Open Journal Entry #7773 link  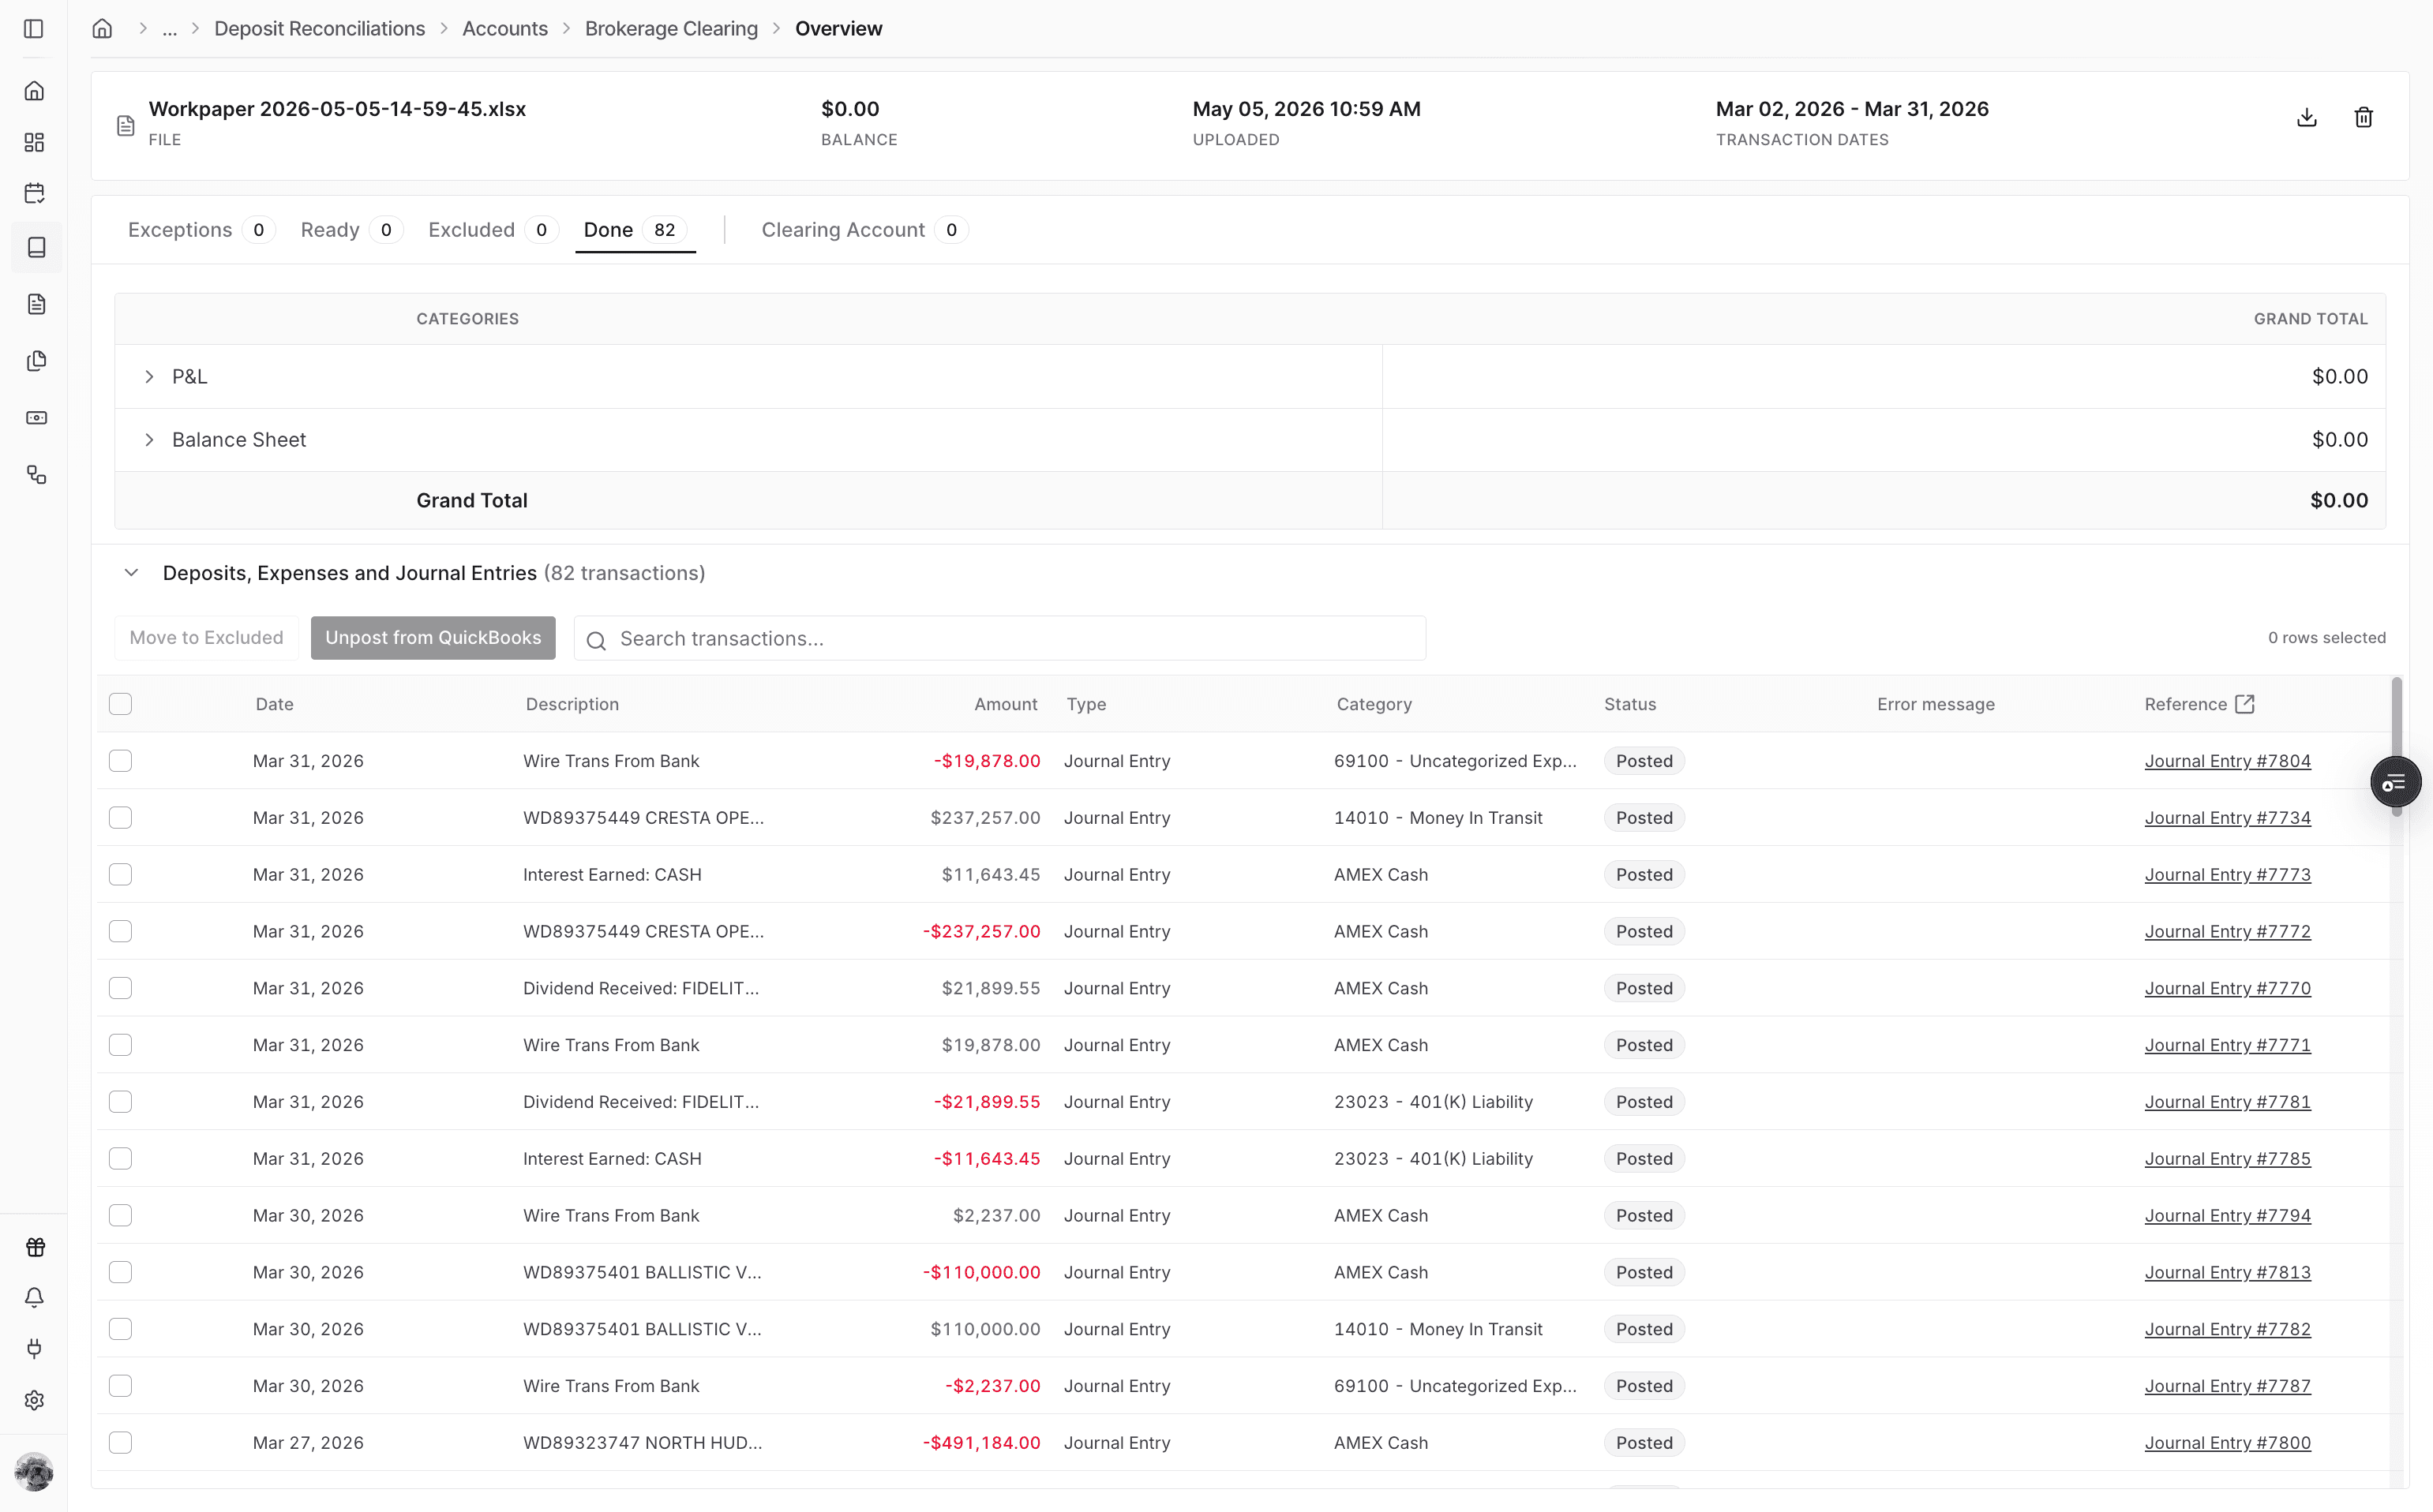2227,875
